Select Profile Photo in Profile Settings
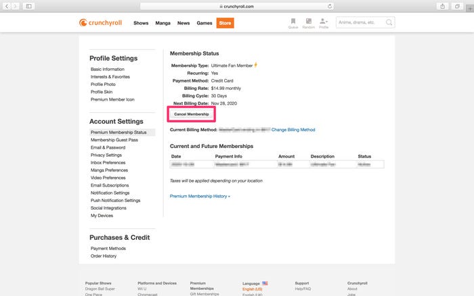The width and height of the screenshot is (474, 296). click(x=104, y=84)
